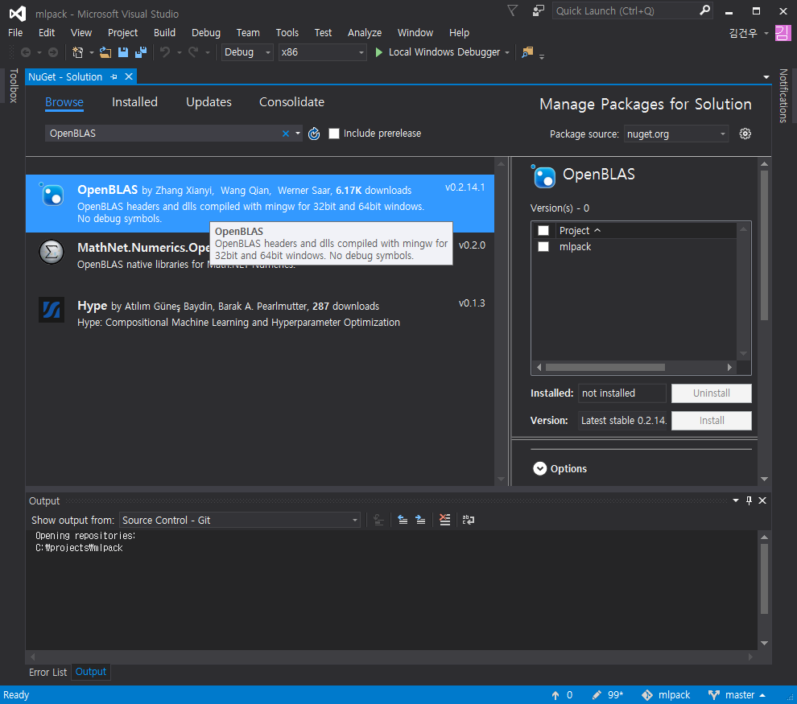Screen dimensions: 797x704
Task: Clear the OpenBLAS search text
Action: point(285,134)
